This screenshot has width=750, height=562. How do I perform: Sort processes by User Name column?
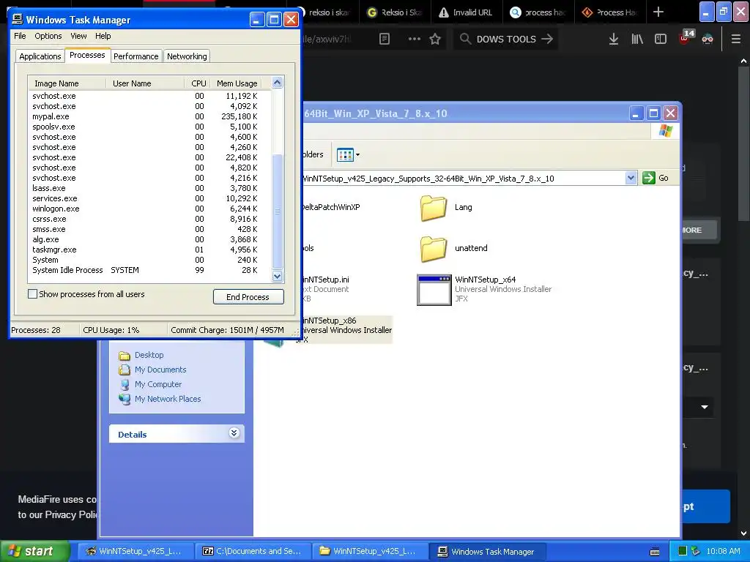(x=145, y=83)
